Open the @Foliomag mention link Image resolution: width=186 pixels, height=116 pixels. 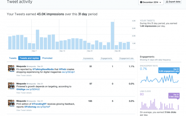click(30, 107)
